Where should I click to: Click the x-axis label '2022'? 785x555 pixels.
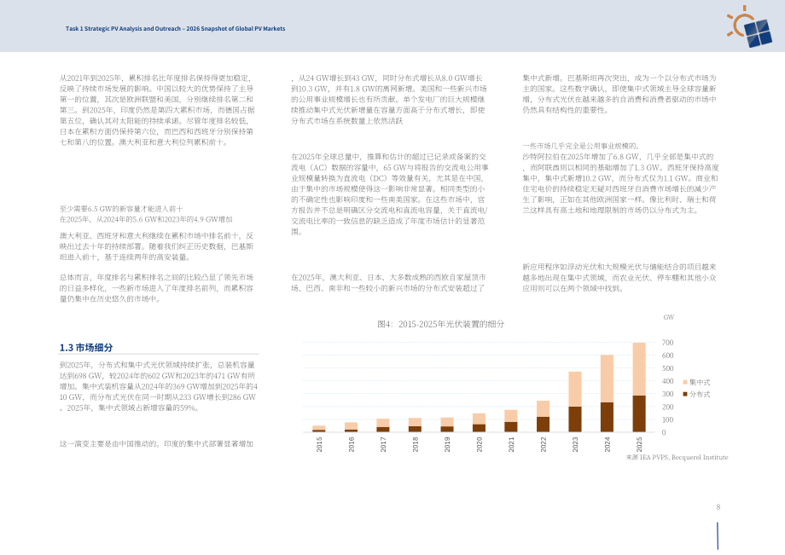[x=544, y=444]
